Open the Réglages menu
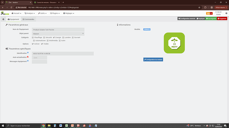 click(69, 13)
